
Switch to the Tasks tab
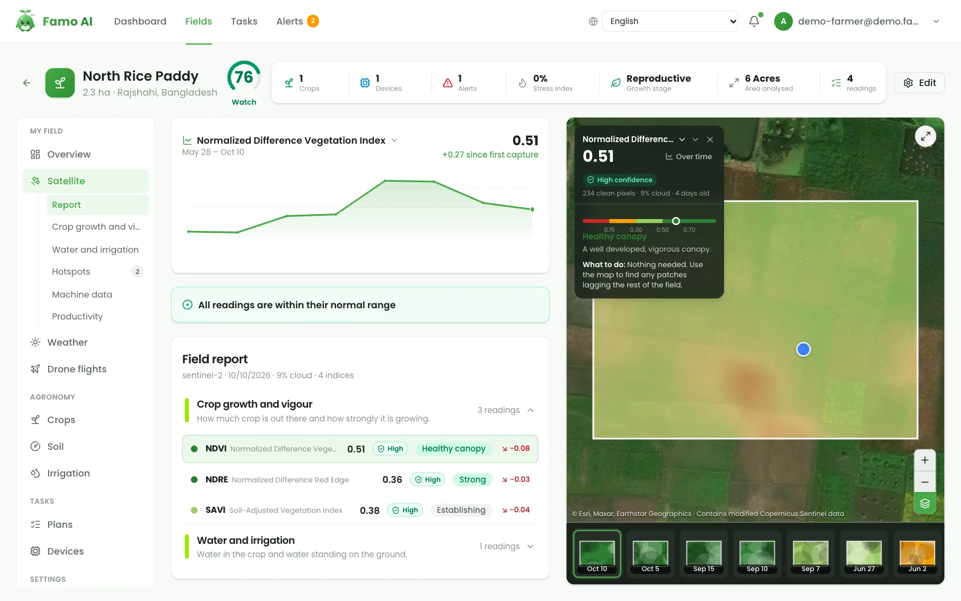(x=244, y=21)
